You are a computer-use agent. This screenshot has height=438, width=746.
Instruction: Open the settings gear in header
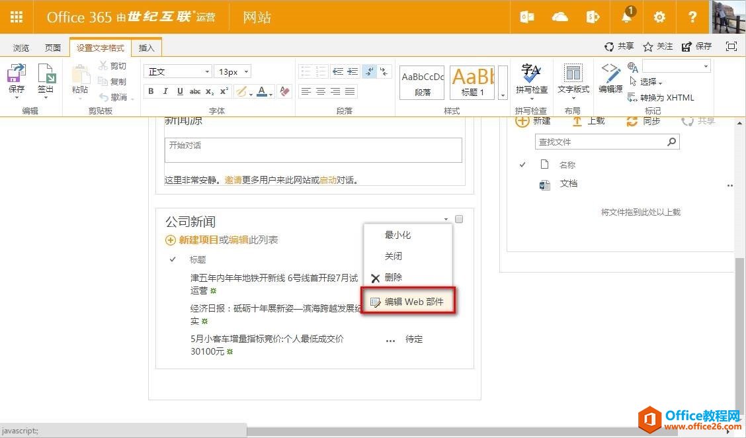659,17
